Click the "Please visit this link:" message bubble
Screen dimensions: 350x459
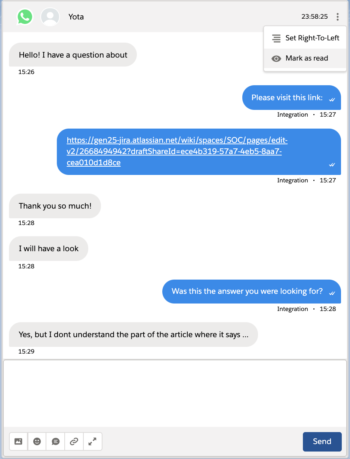coord(292,98)
